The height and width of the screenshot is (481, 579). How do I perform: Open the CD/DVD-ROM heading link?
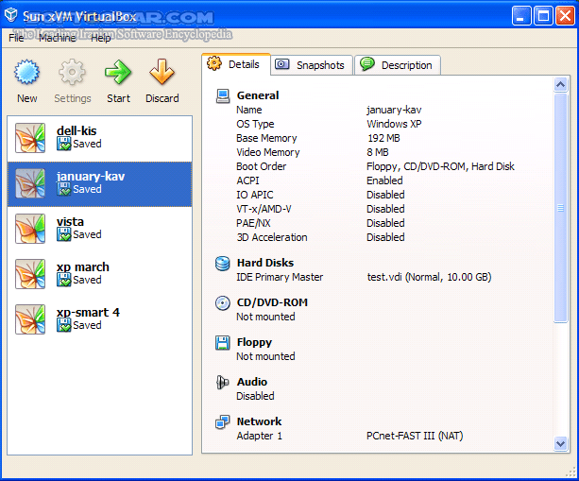pos(272,302)
